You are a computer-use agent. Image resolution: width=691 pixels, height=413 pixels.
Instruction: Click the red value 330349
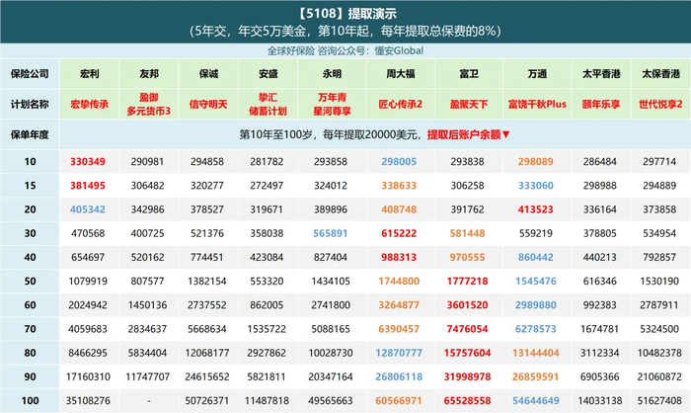coord(88,161)
